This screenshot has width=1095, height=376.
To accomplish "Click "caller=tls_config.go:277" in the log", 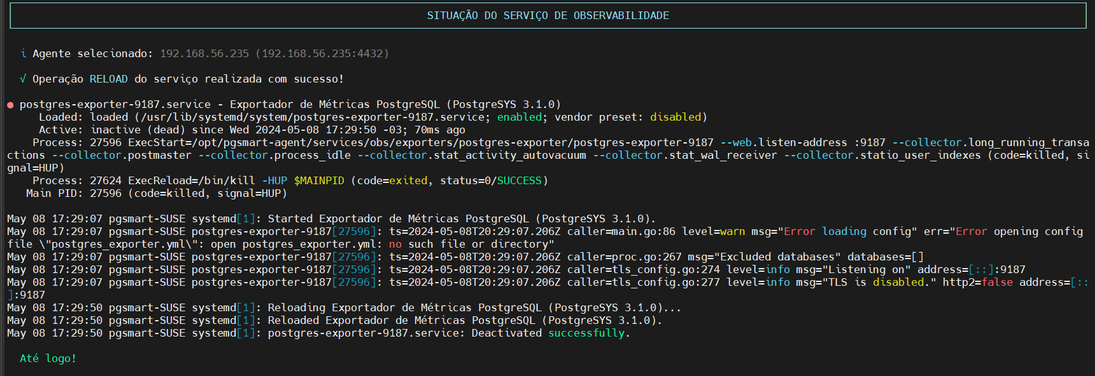I will (644, 282).
